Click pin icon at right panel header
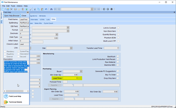The height and width of the screenshot is (108, 176). pyautogui.click(x=174, y=12)
